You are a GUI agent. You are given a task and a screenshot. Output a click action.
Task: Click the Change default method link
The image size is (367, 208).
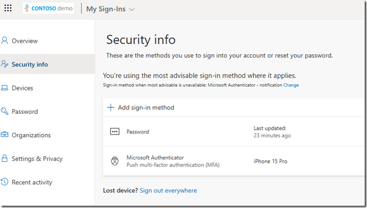(x=291, y=85)
